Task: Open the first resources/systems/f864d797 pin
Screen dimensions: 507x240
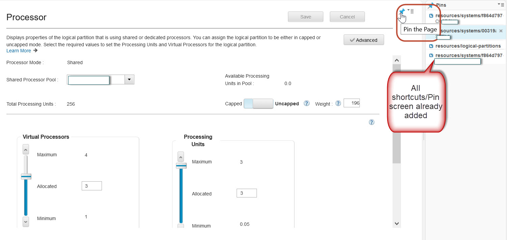Action: point(469,16)
